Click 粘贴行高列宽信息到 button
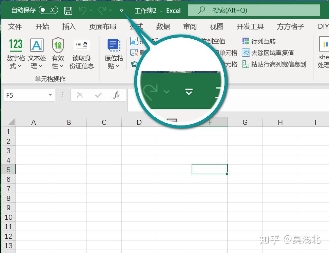Screen dimensions: 329x253 click(274, 64)
